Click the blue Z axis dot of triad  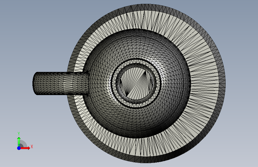pos(19,148)
